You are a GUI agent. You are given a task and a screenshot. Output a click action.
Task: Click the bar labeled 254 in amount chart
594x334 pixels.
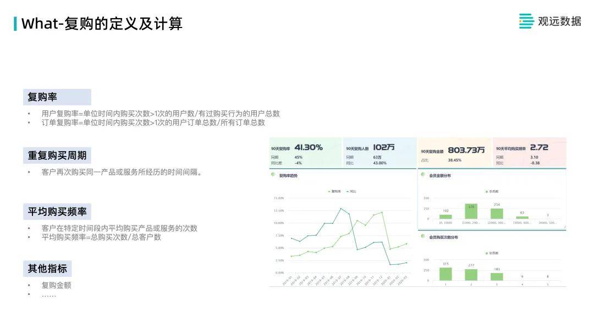(x=497, y=214)
